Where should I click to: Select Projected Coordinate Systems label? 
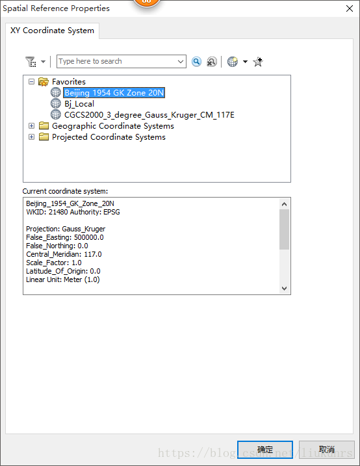(109, 137)
